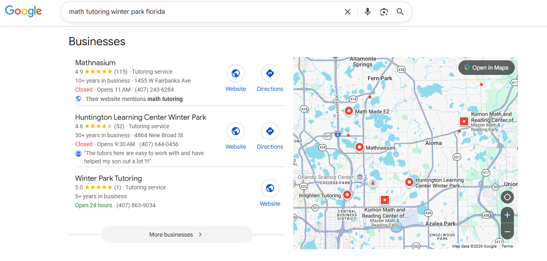Viewport: 547px width, 261px height.
Task: Zoom out on the map
Action: point(507,232)
